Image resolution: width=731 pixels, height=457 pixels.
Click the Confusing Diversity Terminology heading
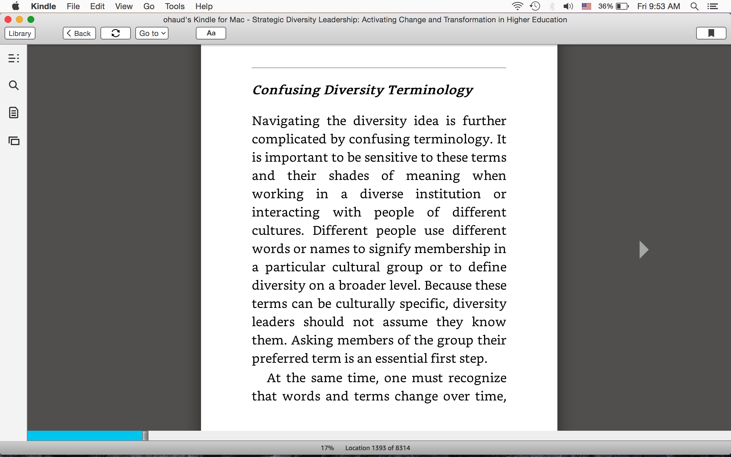coord(362,90)
